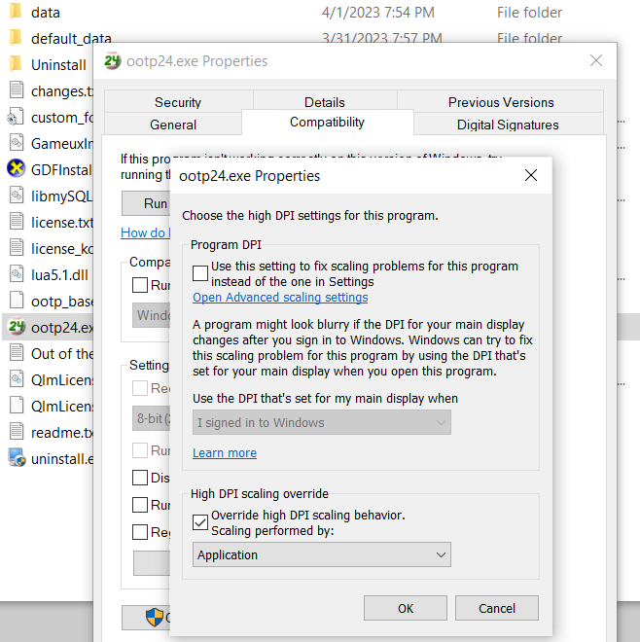The image size is (640, 642).
Task: Select the lua5.1.dll file name
Action: [x=59, y=274]
